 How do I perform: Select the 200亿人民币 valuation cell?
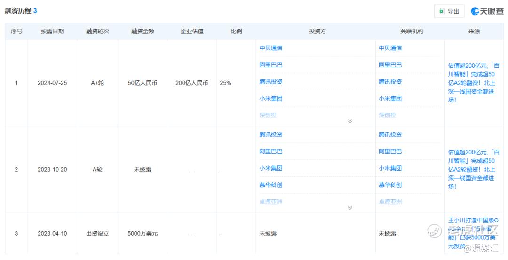192,83
